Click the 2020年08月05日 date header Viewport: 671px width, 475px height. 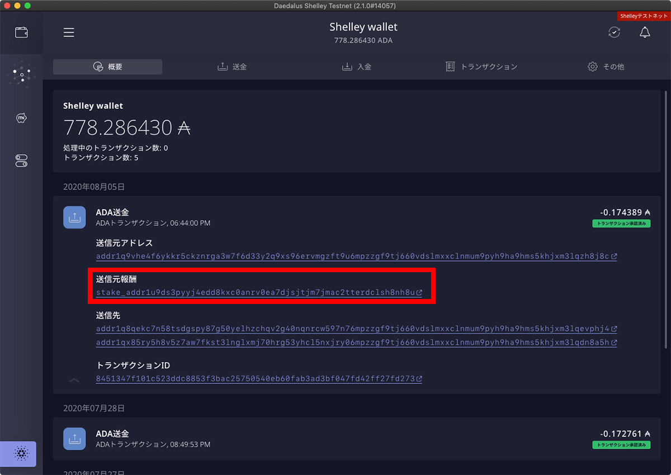[x=94, y=187]
